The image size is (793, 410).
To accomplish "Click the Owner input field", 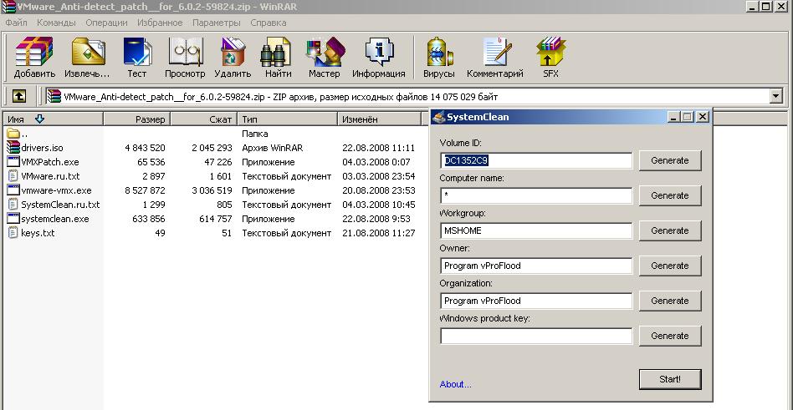I will [x=536, y=266].
